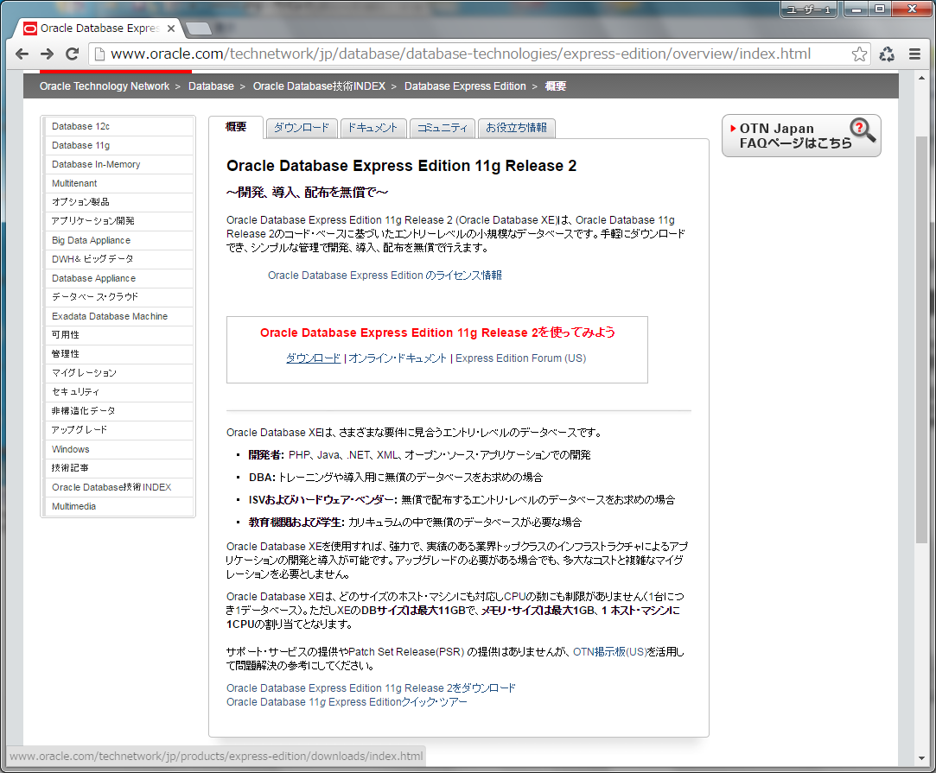The image size is (936, 773).
Task: Open 非構造化データ sidebar item
Action: click(119, 411)
